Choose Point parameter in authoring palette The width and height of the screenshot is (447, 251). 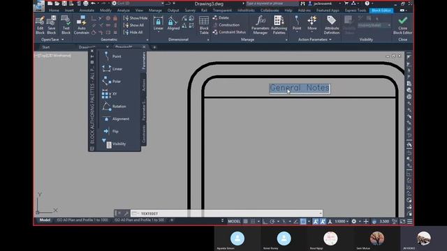point(112,56)
